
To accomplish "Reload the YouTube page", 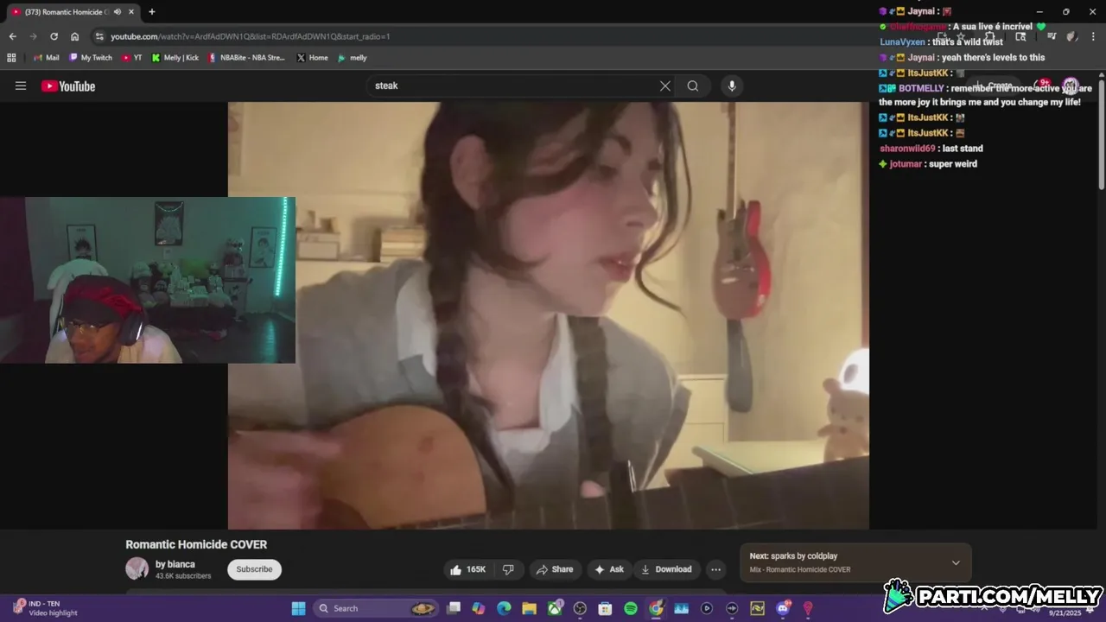I will pyautogui.click(x=54, y=36).
